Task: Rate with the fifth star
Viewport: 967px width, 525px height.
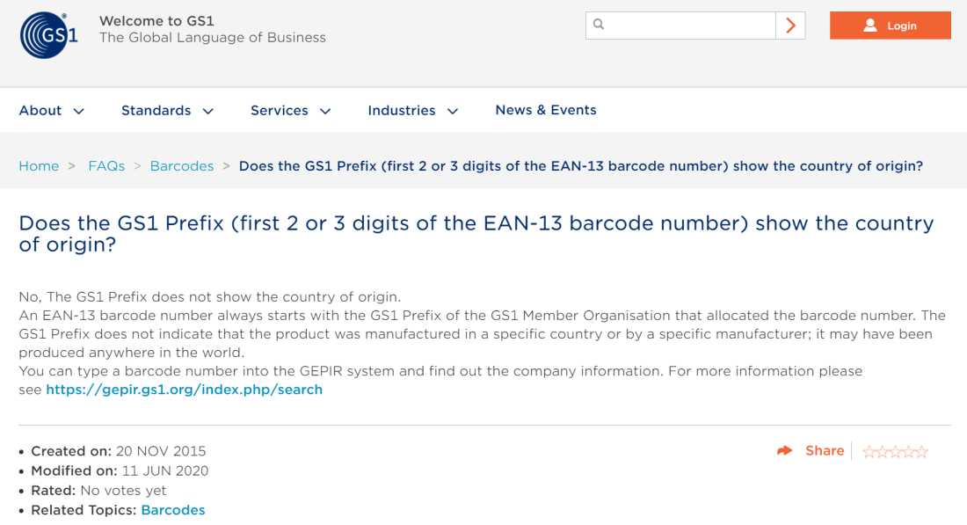Action: tap(921, 452)
